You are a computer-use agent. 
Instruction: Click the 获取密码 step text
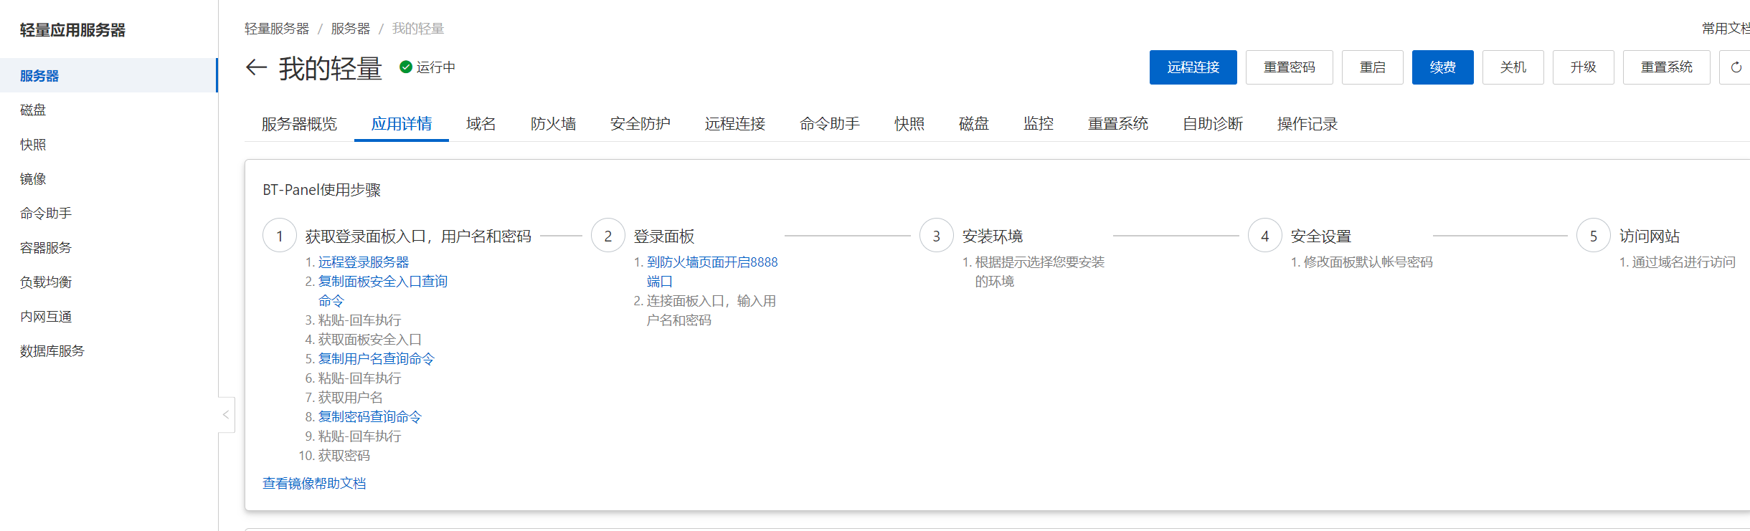pyautogui.click(x=344, y=456)
